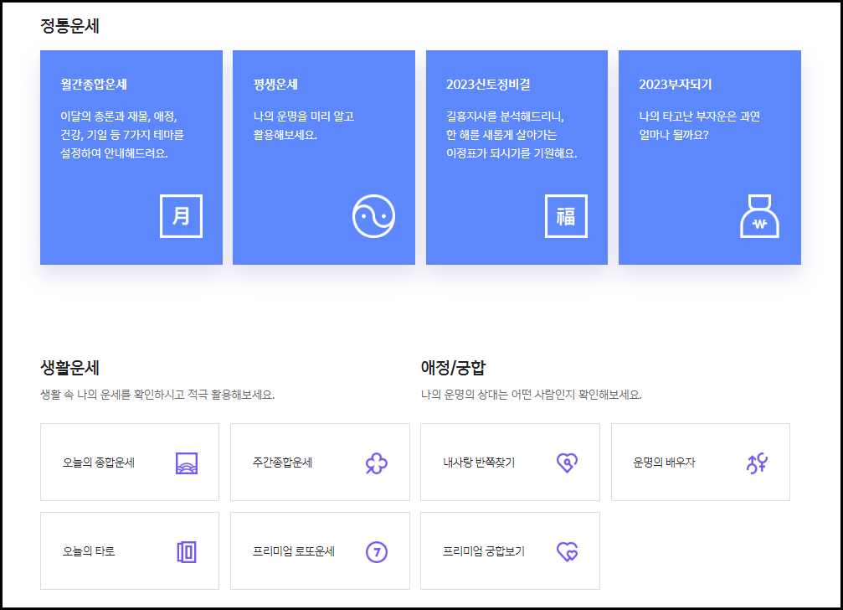The height and width of the screenshot is (610, 843).
Task: Click the money bag icon on 2023부자되기 card
Action: tap(759, 216)
